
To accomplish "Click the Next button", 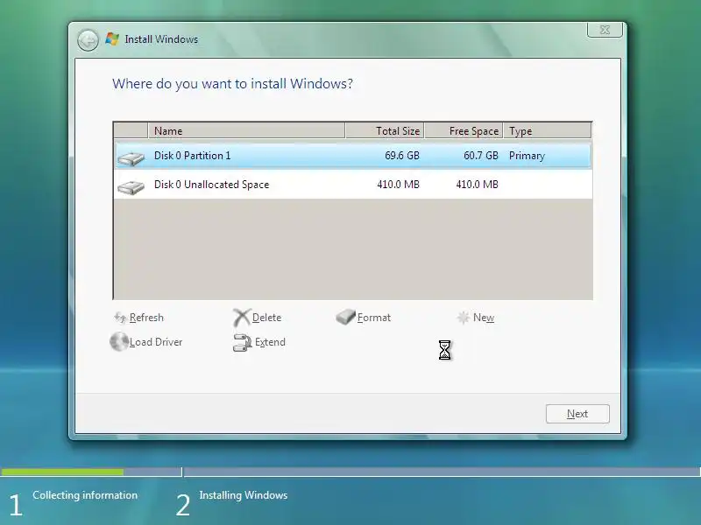I will coord(577,414).
